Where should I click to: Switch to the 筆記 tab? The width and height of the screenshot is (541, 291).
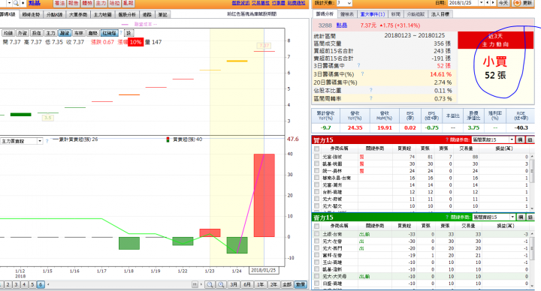(163, 15)
